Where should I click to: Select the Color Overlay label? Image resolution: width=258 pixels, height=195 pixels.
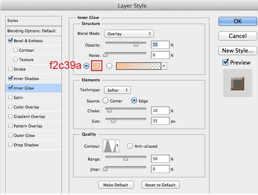pos(26,107)
